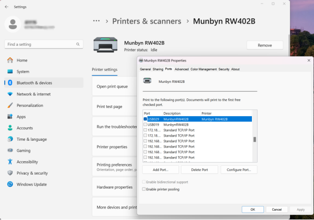
Task: Click Printers & scanners breadcrumb link
Action: pos(147,21)
